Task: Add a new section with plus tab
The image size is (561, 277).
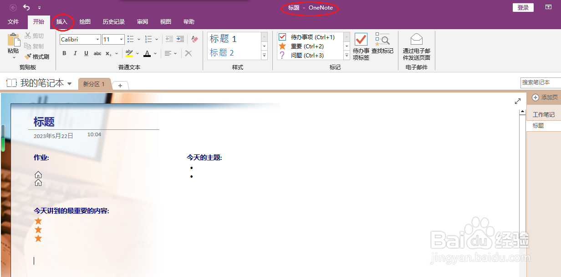Action: point(120,86)
